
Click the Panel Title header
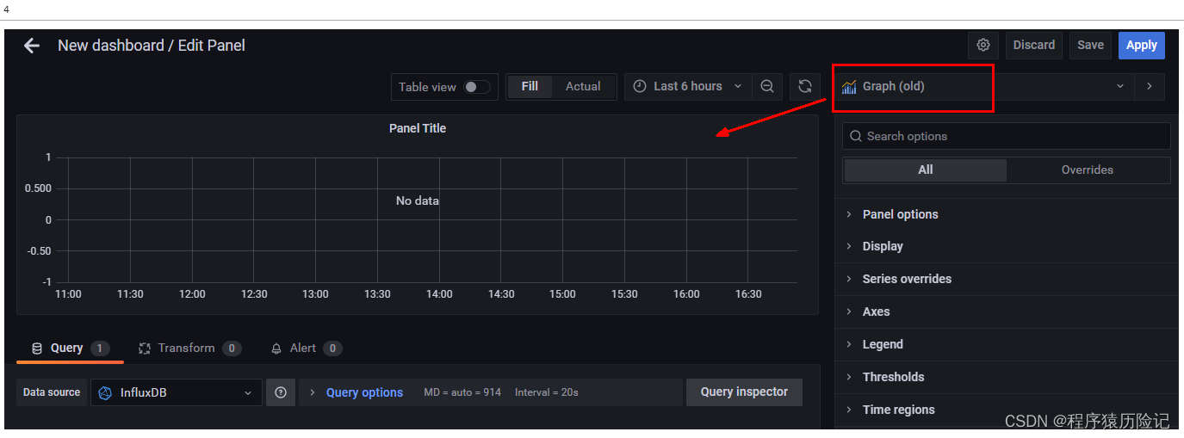[x=418, y=128]
